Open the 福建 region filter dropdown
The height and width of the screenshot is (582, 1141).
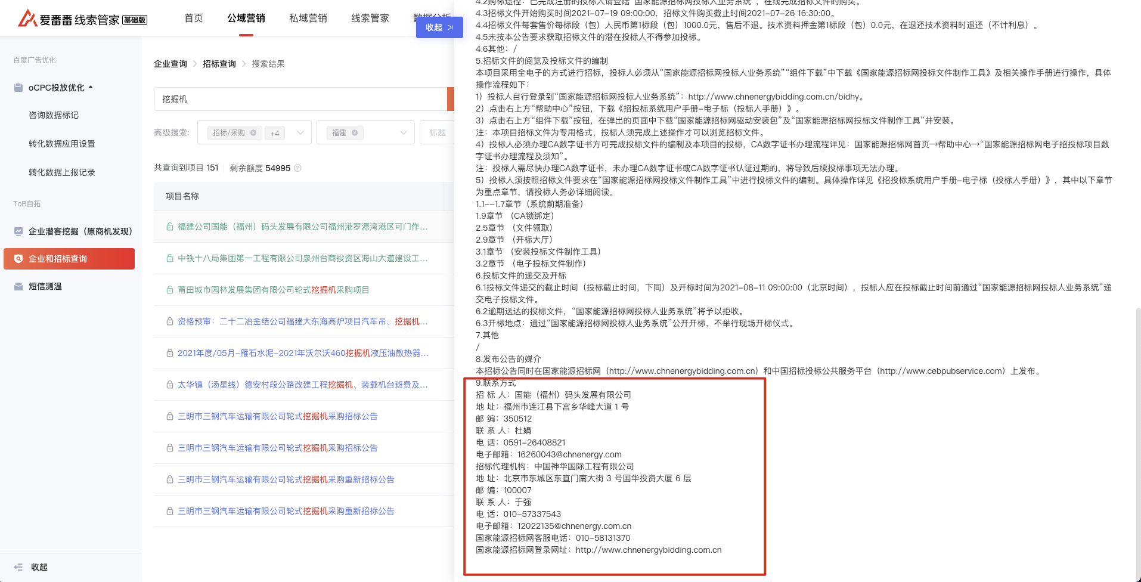(404, 133)
